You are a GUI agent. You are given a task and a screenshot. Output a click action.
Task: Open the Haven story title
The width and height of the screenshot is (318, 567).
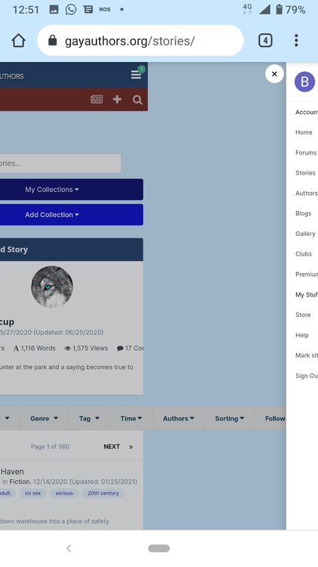tap(12, 472)
